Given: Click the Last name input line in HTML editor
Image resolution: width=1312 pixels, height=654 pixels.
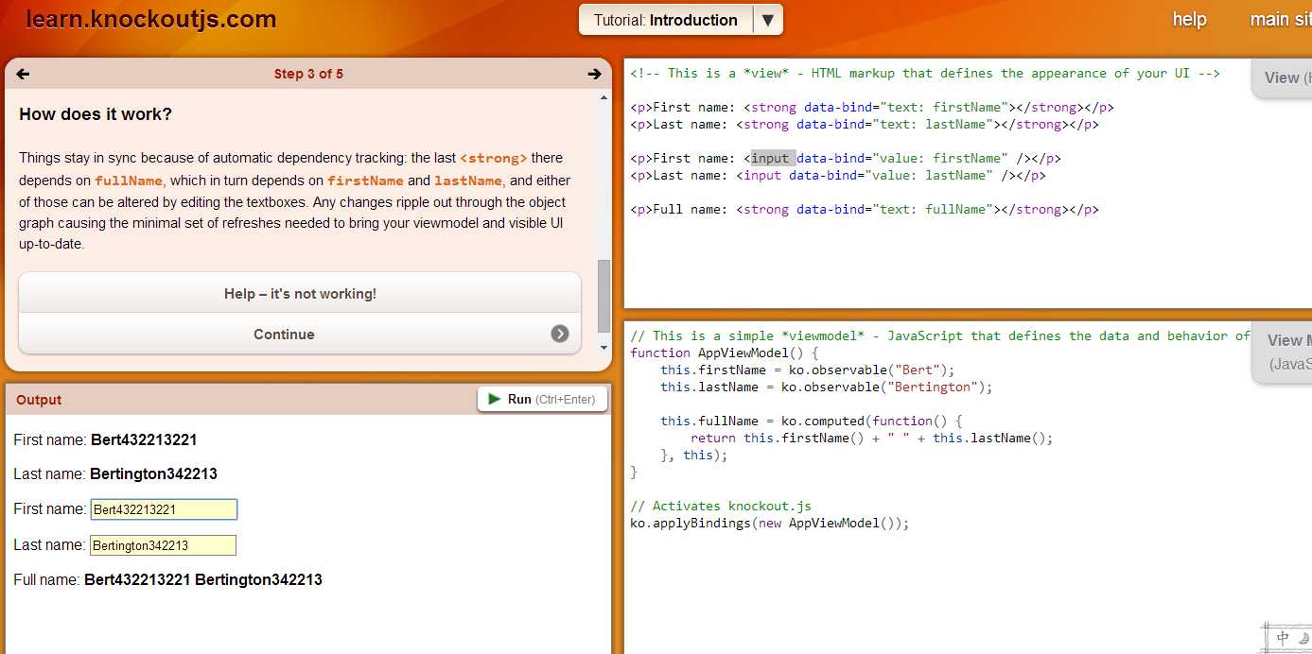Looking at the screenshot, I should 838,175.
